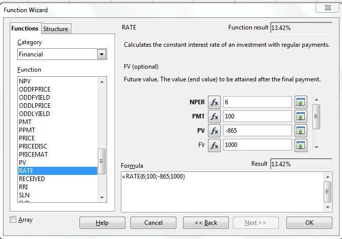Click the OK button
The image size is (342, 239).
tap(309, 223)
